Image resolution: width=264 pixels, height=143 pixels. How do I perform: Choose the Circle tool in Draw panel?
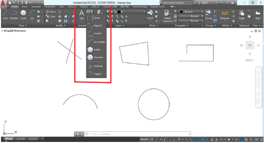point(23,14)
